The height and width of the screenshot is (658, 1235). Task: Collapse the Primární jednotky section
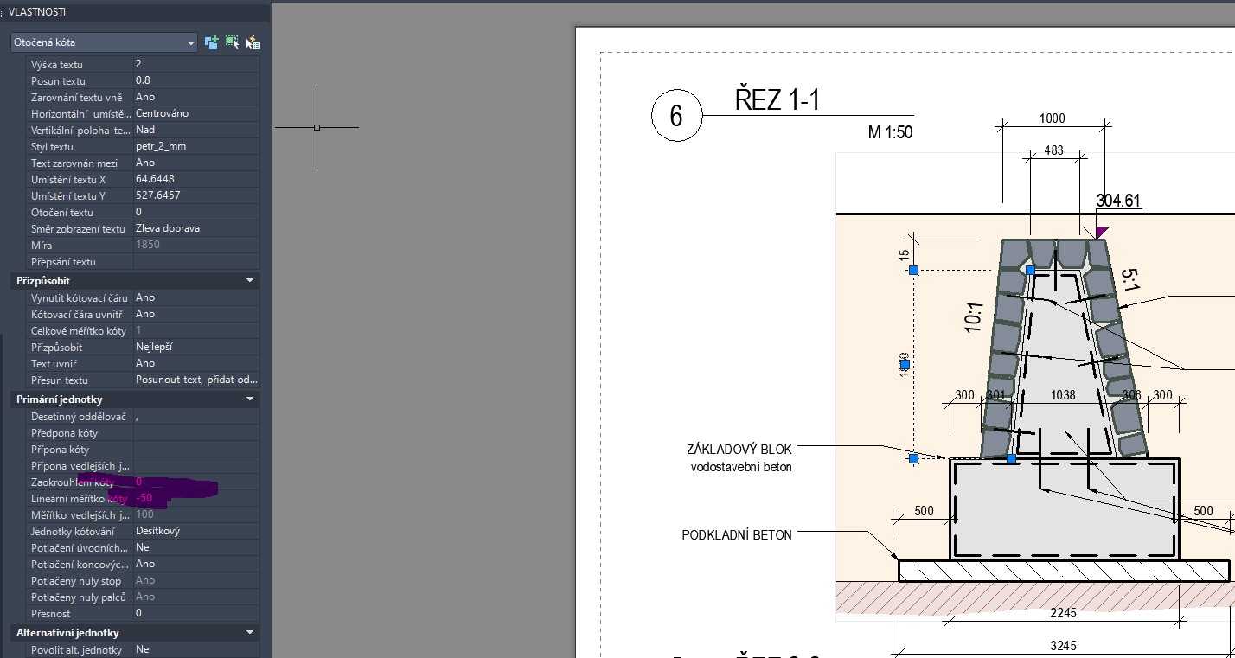point(250,399)
